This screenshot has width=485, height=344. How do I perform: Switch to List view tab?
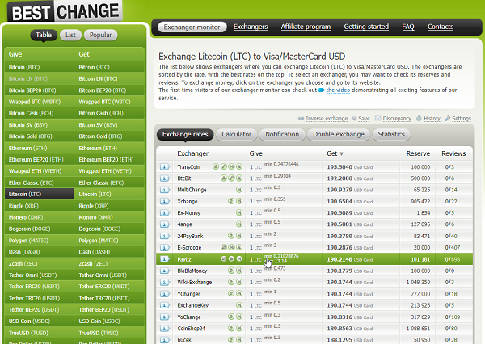(x=70, y=35)
